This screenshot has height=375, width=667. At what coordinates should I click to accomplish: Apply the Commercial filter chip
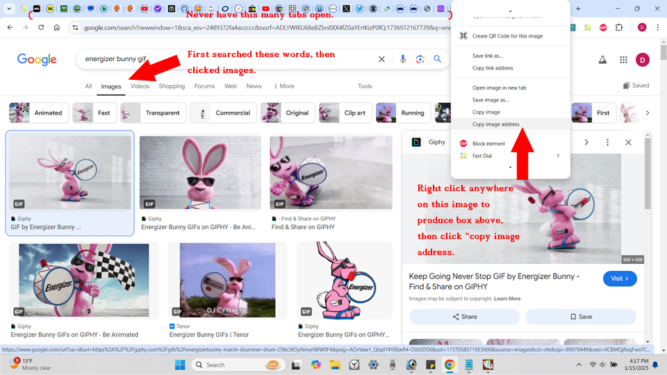click(223, 112)
